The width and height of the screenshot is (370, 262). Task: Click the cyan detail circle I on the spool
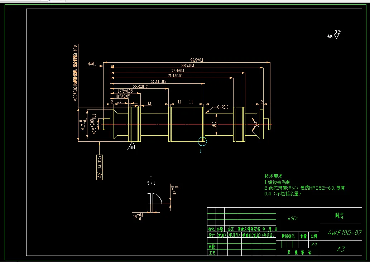tap(202, 141)
